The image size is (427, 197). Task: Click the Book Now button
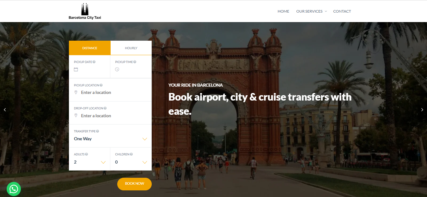click(x=134, y=184)
